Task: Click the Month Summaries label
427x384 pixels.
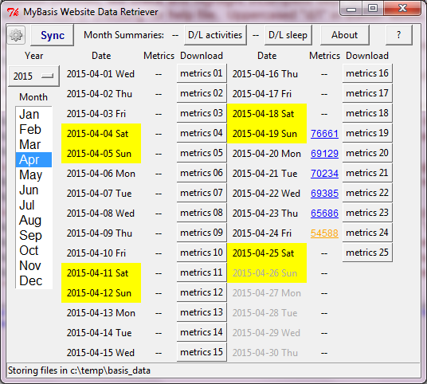Action: (123, 35)
